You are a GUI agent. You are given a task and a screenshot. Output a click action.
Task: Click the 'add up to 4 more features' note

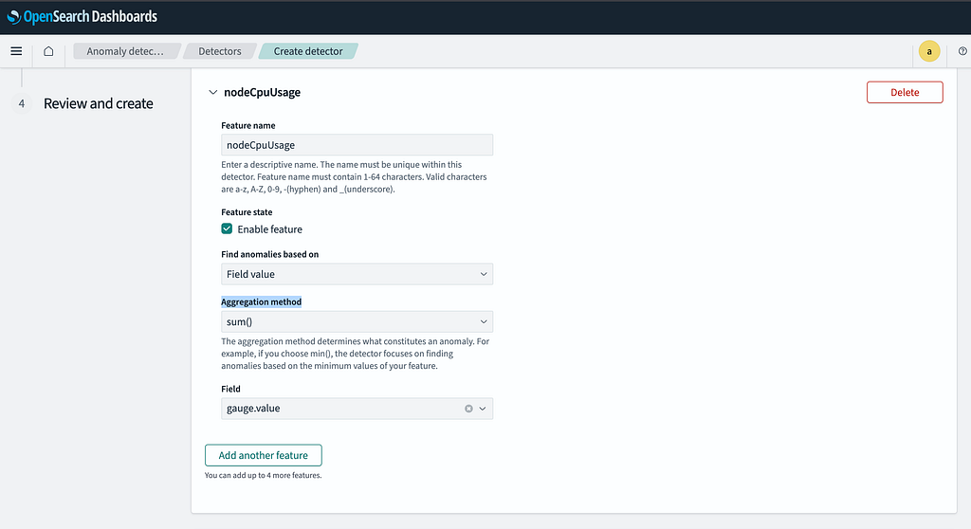264,476
